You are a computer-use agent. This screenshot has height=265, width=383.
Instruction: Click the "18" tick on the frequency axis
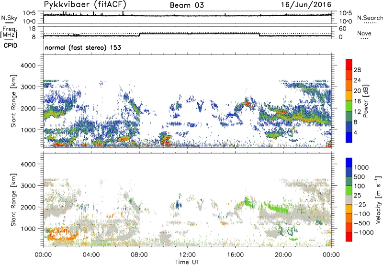(32, 29)
